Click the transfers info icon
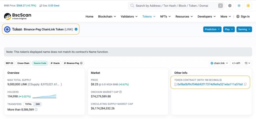The width and height of the screenshot is (256, 119). [36, 110]
